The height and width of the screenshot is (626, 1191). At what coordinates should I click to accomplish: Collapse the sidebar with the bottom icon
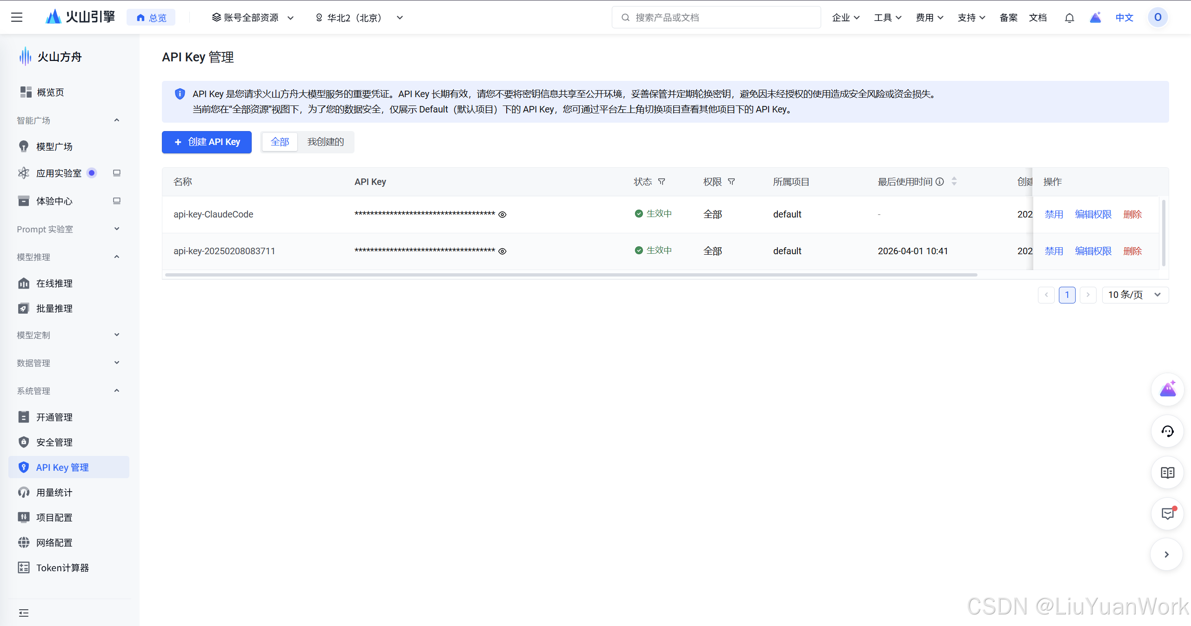click(x=24, y=613)
